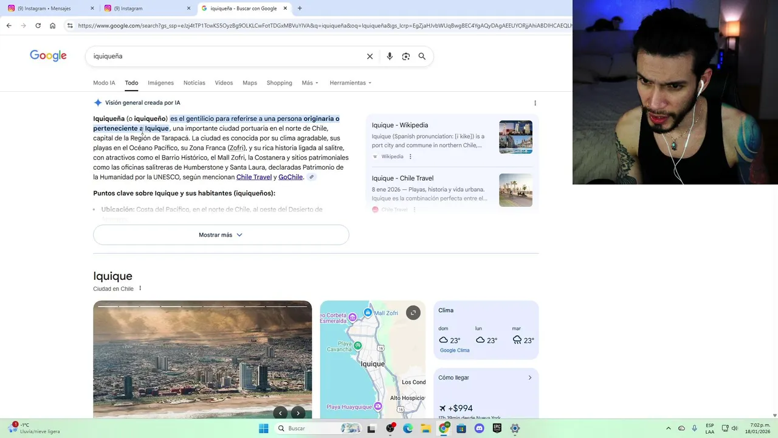
Task: View site information in the address bar
Action: [70, 26]
